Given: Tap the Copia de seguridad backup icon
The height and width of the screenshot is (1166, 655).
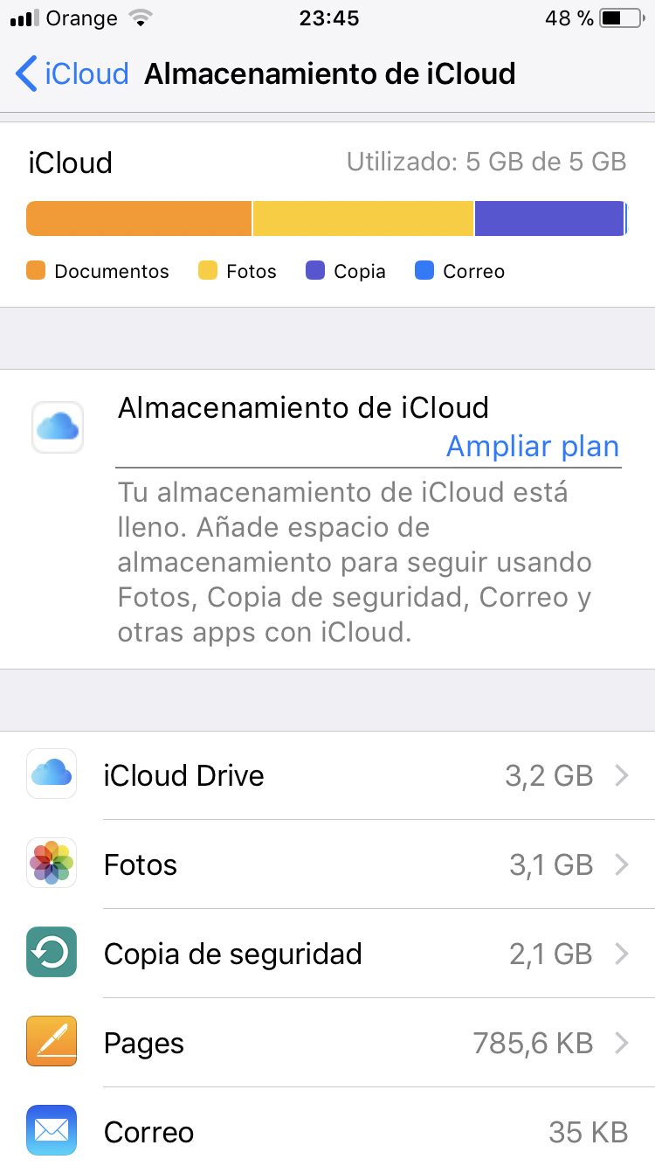Looking at the screenshot, I should 52,952.
